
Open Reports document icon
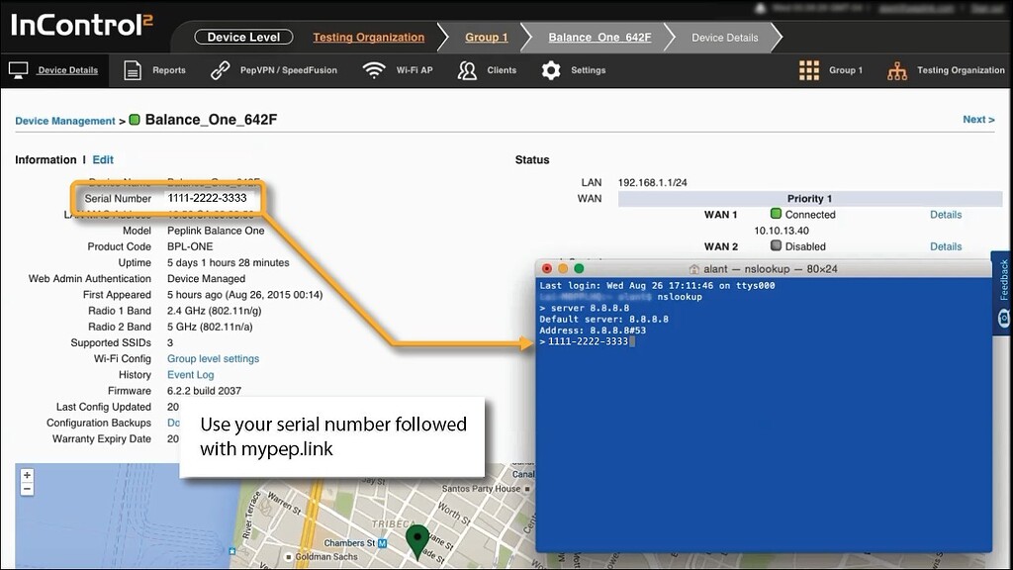(133, 70)
